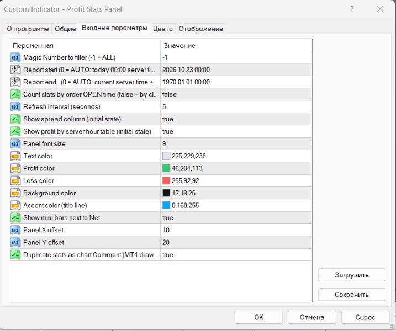Viewport: 396px width, 331px height.
Task: Click the Profit color value 46,204,113
Action: coord(187,168)
